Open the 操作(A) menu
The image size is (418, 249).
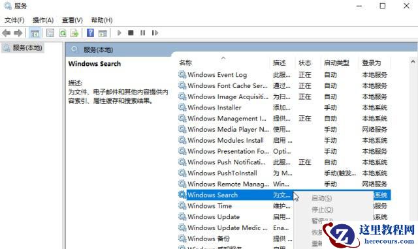click(43, 20)
